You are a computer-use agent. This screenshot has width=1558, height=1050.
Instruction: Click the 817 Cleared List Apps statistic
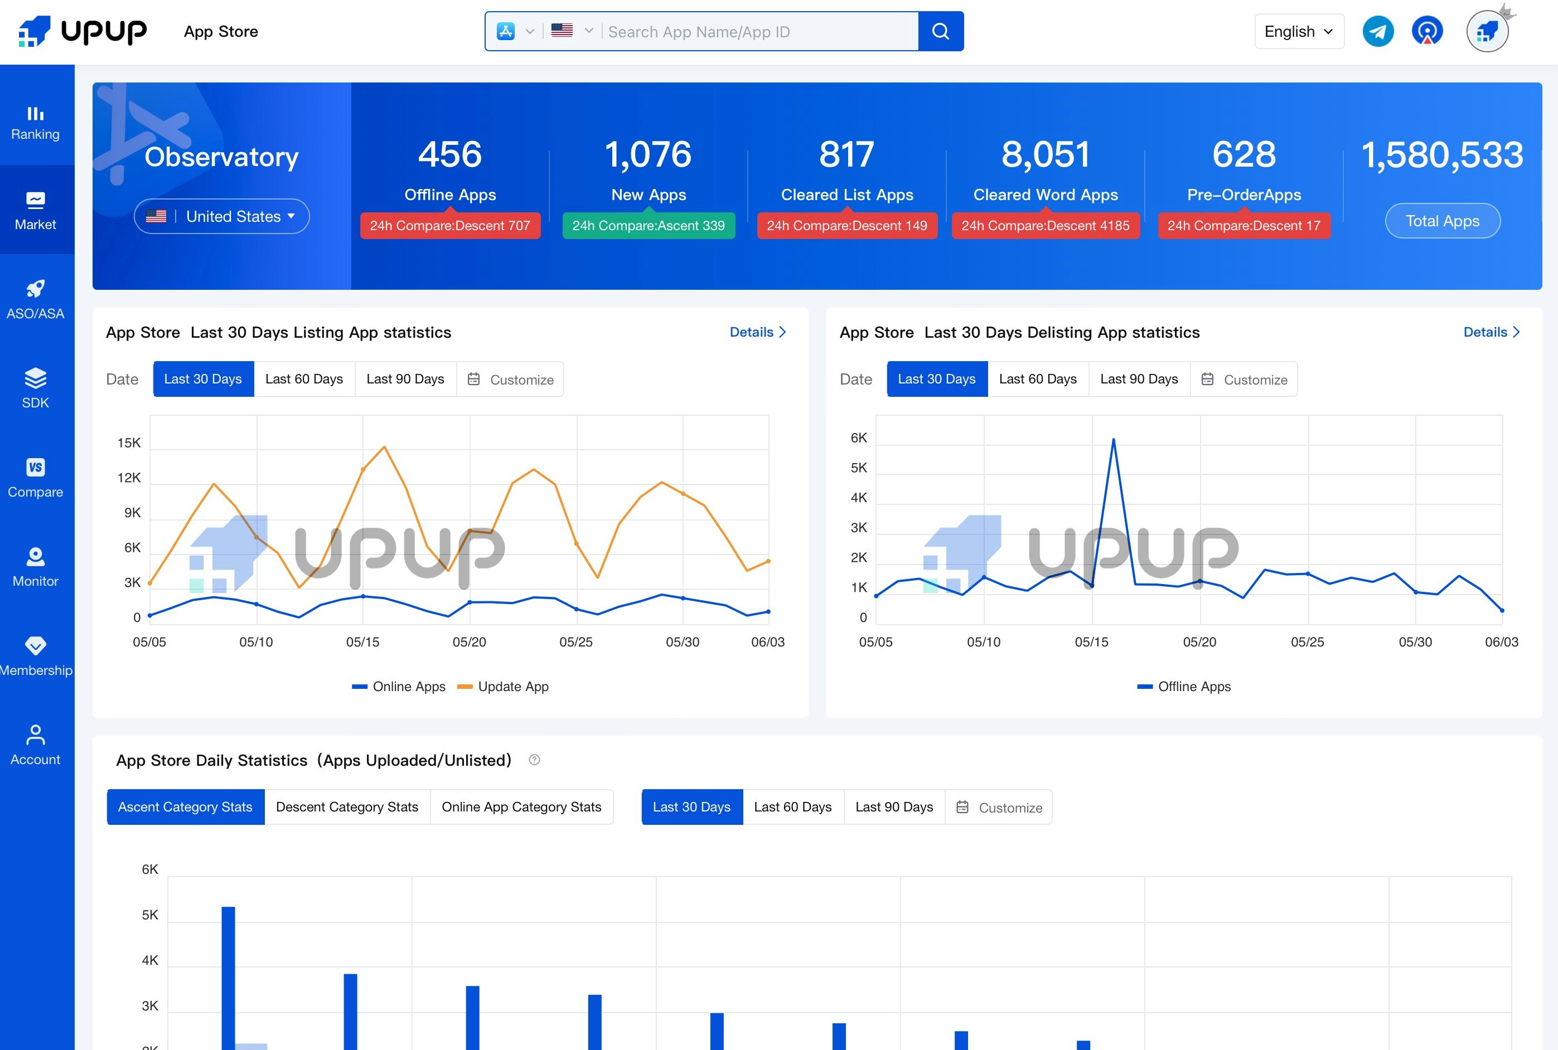coord(848,169)
